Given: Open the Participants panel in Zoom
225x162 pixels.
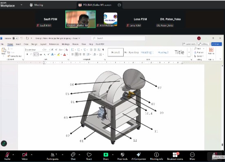Looking at the screenshot, I should pyautogui.click(x=53, y=156).
